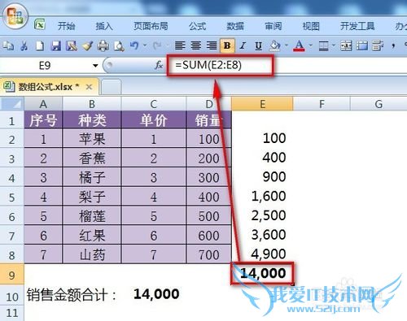
Task: Open the Office button menu
Action: pos(15,17)
